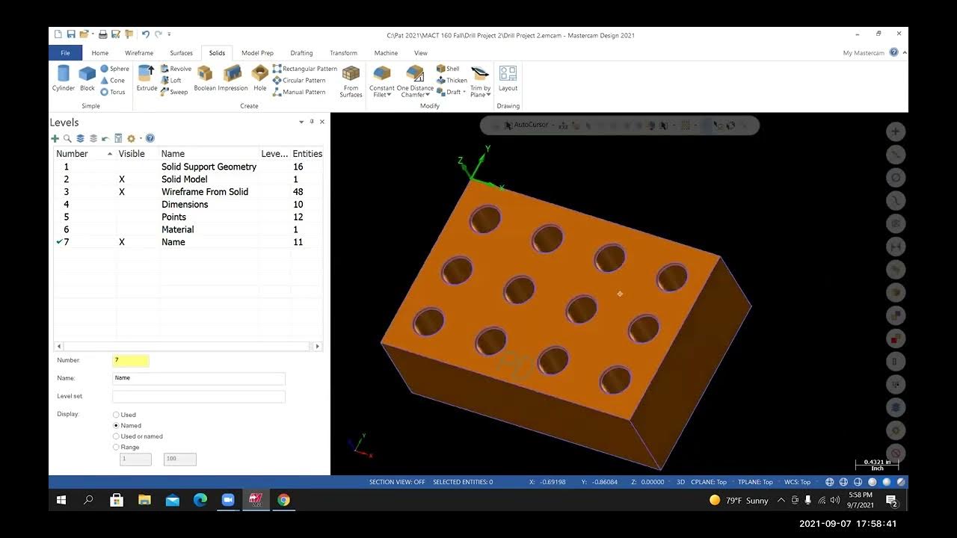
Task: Switch to the Transform ribbon tab
Action: coord(343,53)
